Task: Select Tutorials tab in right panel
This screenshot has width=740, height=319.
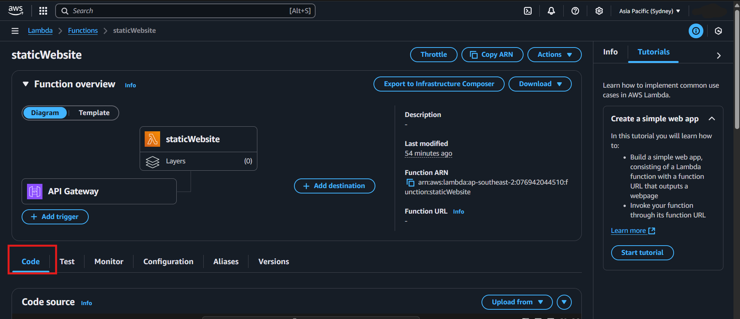Action: [x=654, y=52]
